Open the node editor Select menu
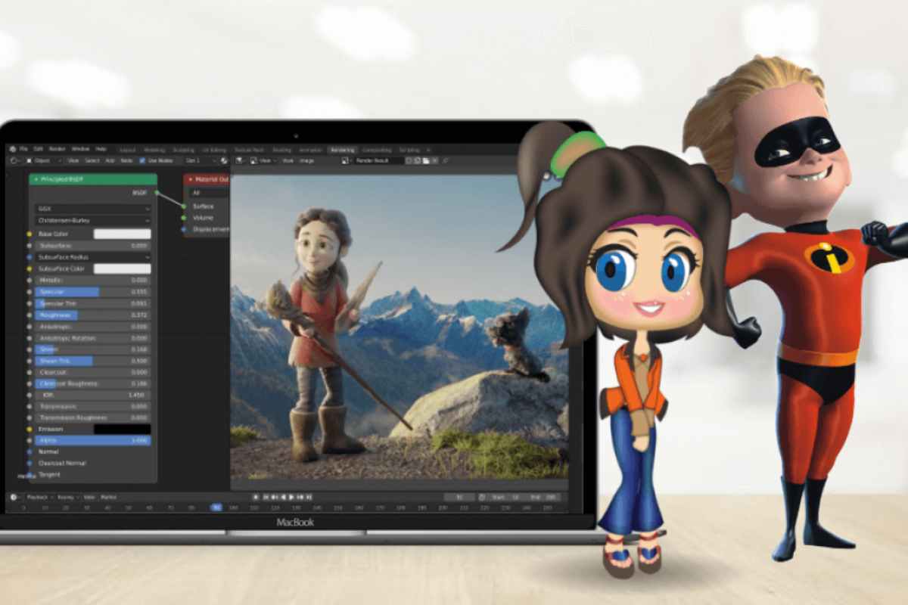Viewport: 908px width, 605px height. tap(92, 160)
